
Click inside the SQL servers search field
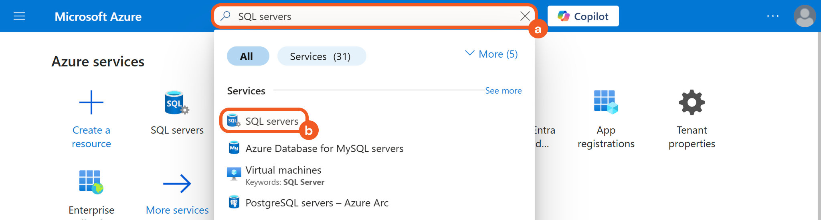pyautogui.click(x=361, y=16)
